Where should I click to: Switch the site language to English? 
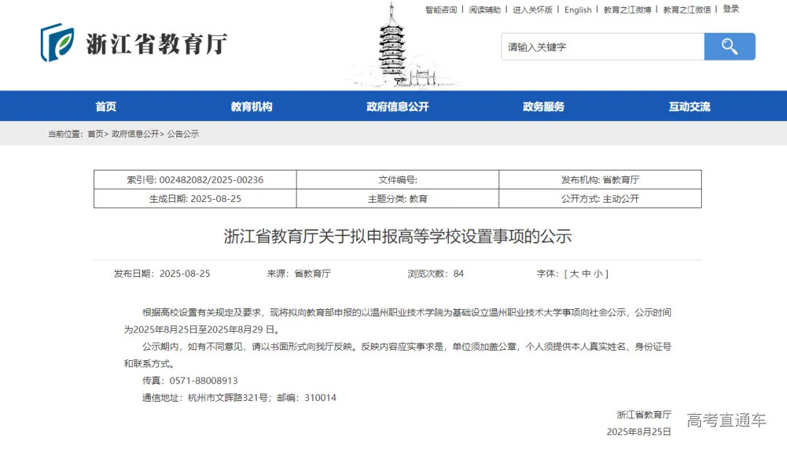(578, 9)
